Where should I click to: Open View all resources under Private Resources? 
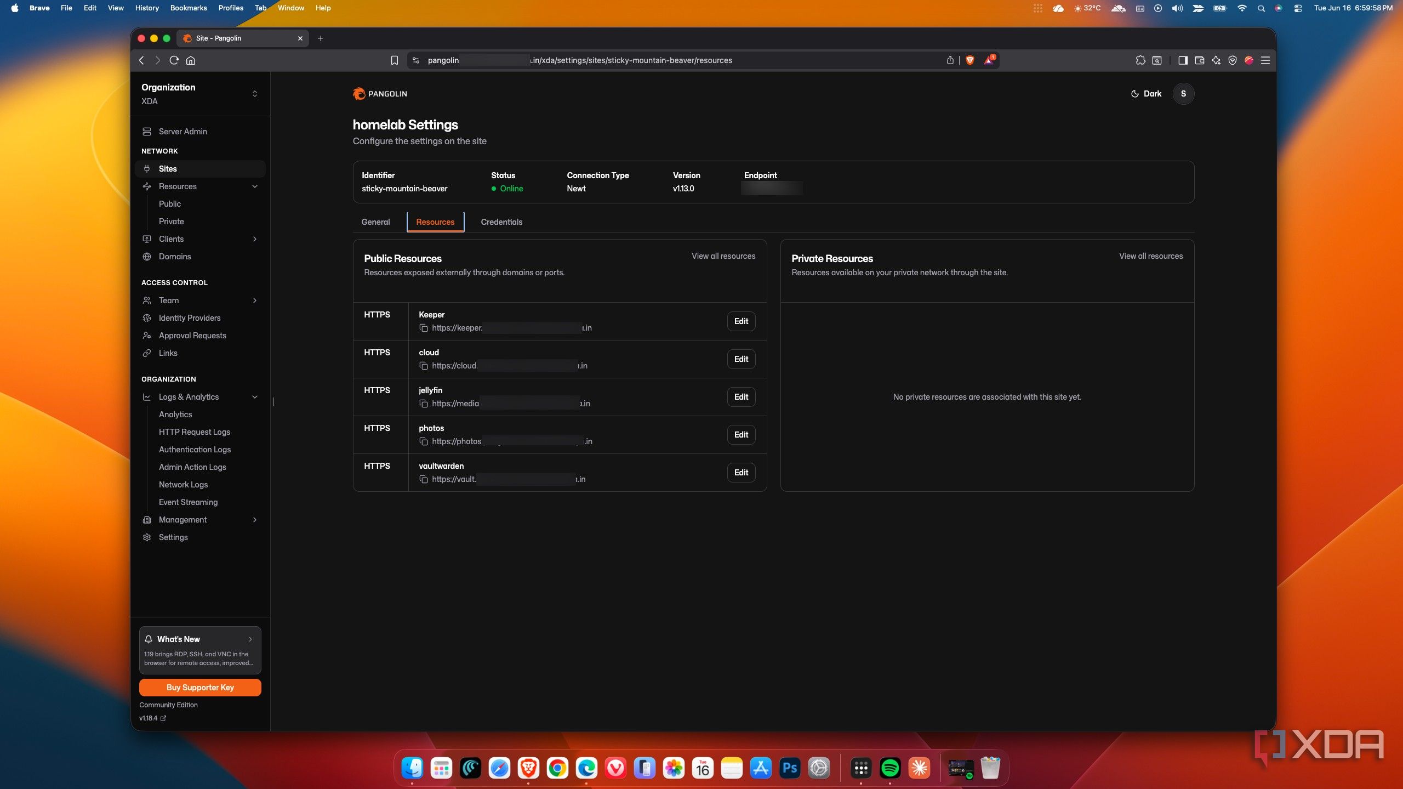[x=1150, y=256]
